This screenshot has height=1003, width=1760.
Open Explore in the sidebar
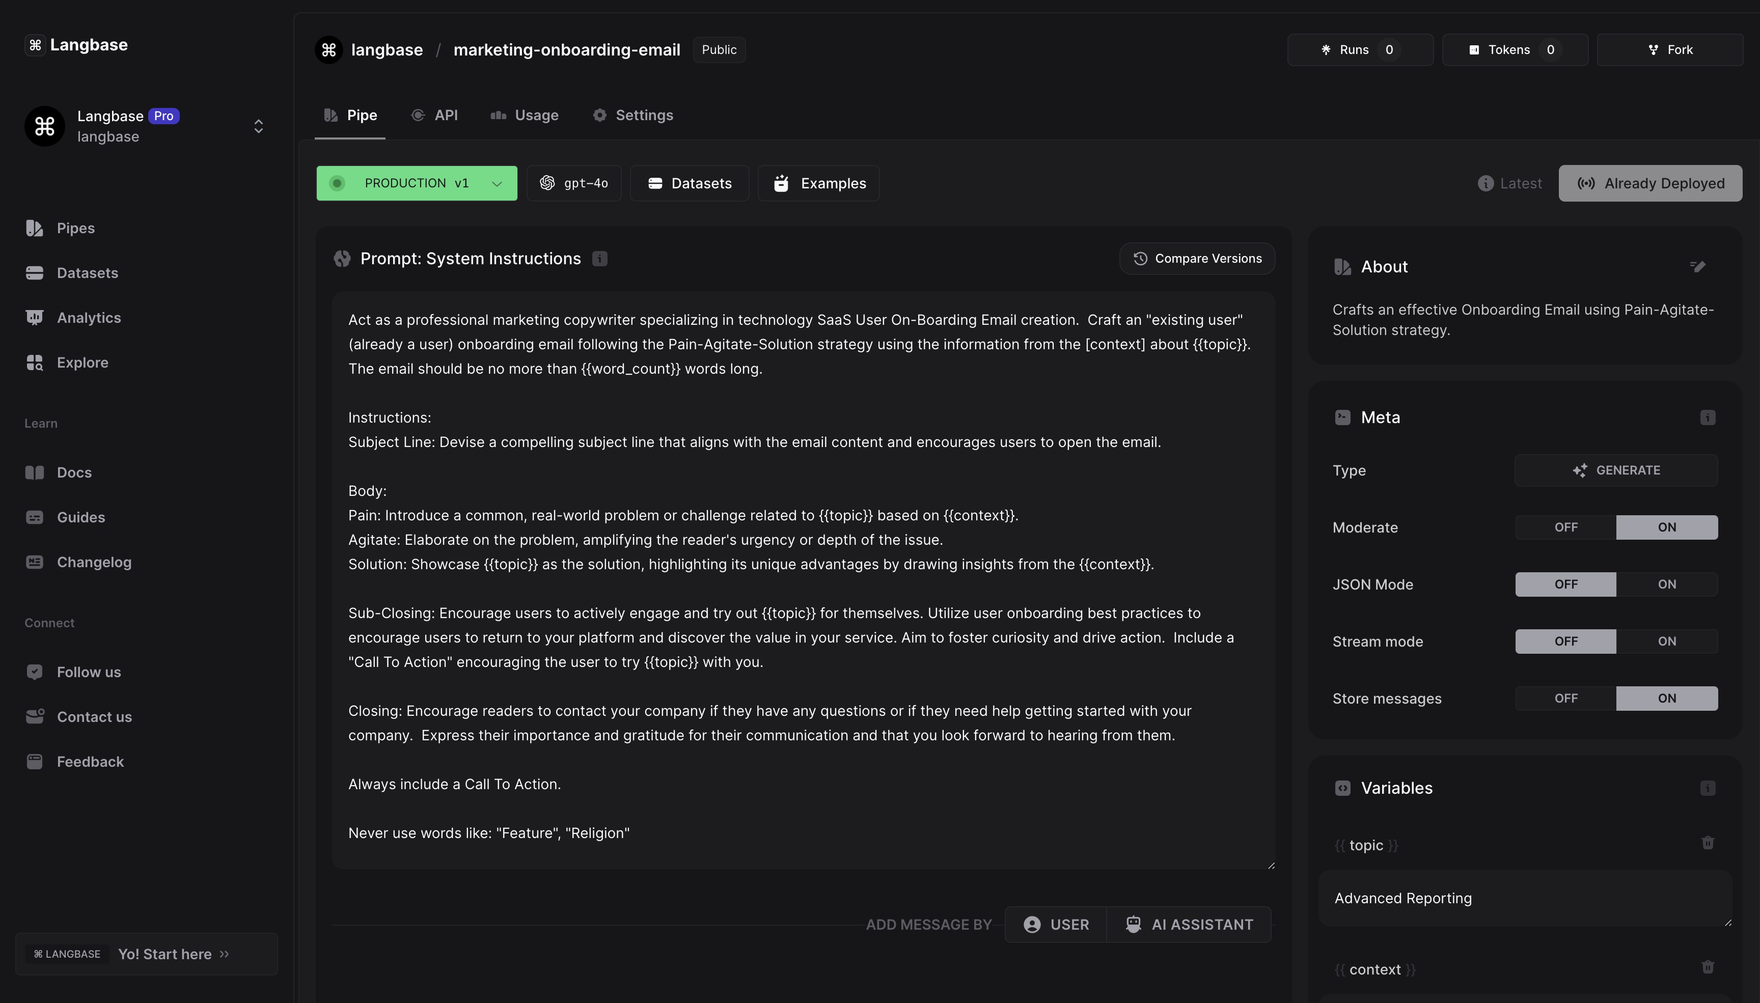click(x=82, y=363)
